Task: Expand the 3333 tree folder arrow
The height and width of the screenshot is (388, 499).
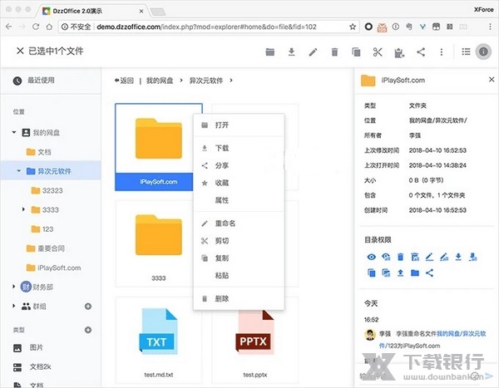Action: pyautogui.click(x=23, y=209)
